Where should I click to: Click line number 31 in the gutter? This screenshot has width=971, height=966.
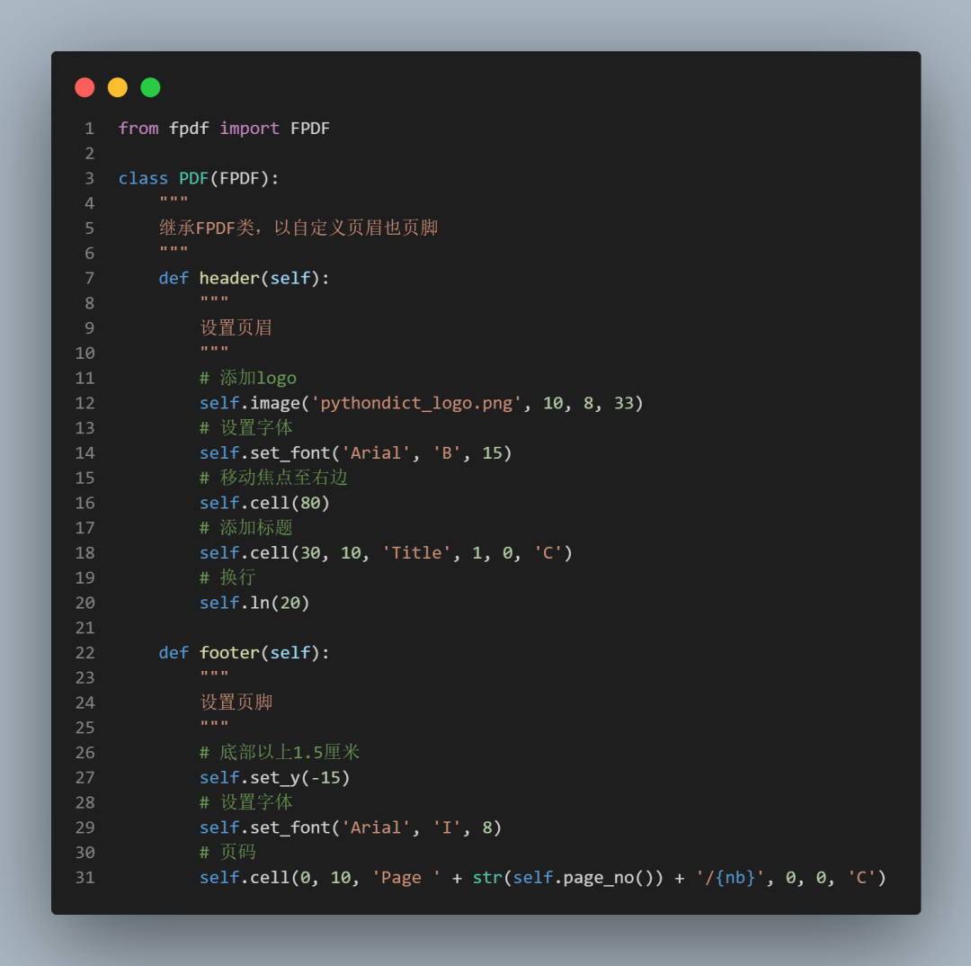(85, 877)
